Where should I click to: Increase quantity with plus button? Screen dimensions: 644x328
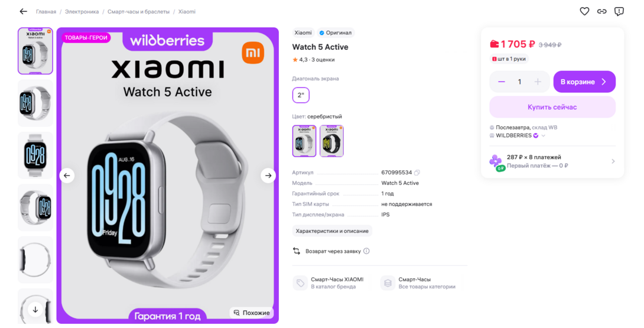point(538,82)
